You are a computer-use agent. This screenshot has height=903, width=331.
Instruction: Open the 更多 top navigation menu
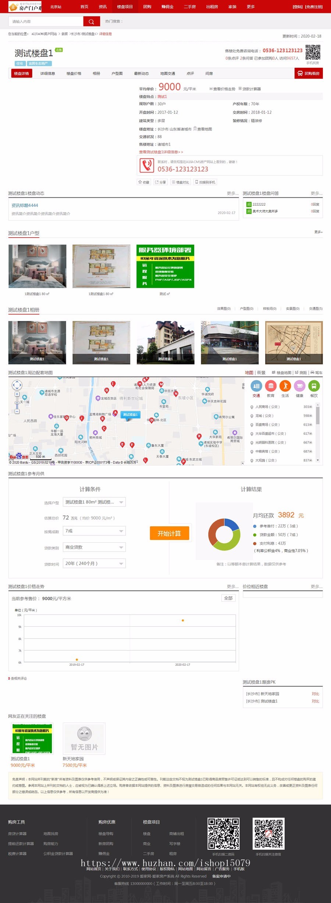[251, 7]
